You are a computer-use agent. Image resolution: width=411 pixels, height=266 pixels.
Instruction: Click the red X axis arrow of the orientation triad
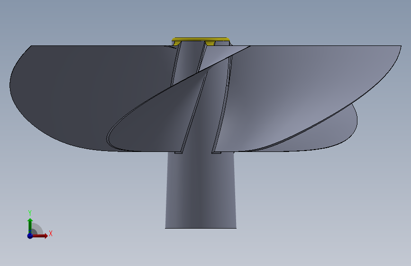(x=40, y=236)
